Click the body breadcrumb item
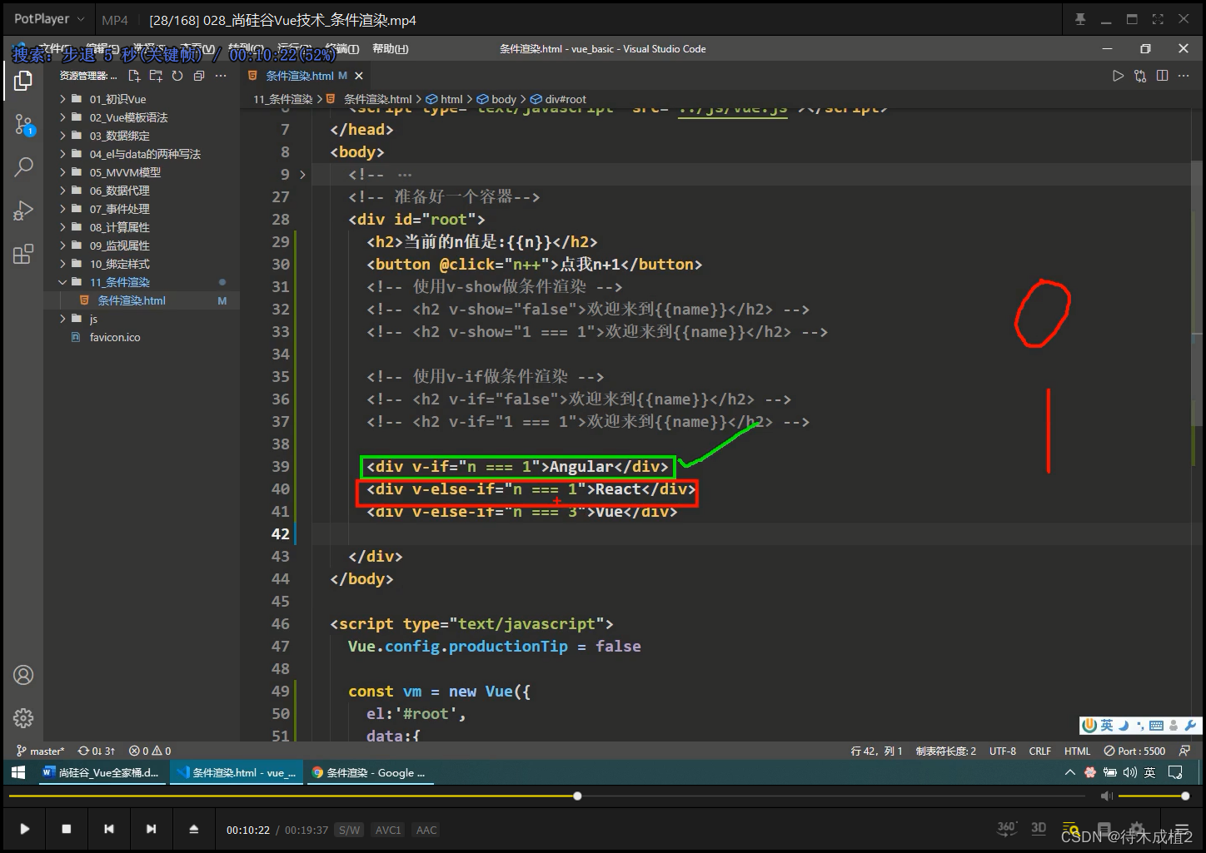Screen dimensions: 1206x853 coord(504,99)
